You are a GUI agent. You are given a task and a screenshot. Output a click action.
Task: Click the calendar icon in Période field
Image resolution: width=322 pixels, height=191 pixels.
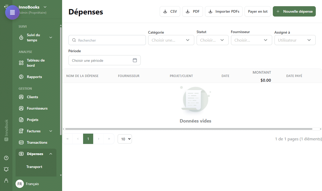pyautogui.click(x=135, y=60)
